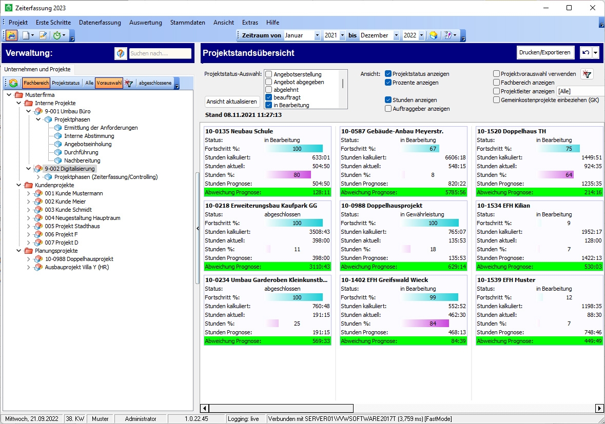The width and height of the screenshot is (605, 424).
Task: Click the Musterfirma folder icon
Action: pyautogui.click(x=18, y=95)
